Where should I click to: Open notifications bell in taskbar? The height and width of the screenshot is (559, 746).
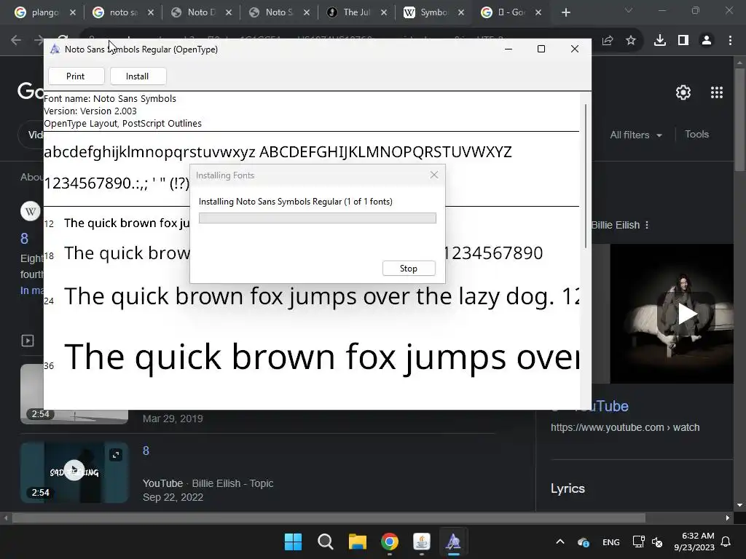pyautogui.click(x=726, y=542)
